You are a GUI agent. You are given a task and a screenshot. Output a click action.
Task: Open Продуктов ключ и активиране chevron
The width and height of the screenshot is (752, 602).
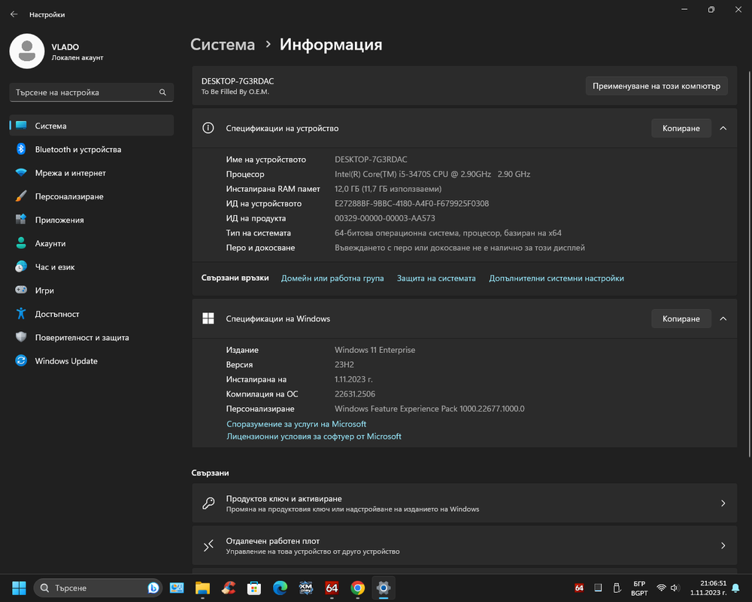point(723,503)
